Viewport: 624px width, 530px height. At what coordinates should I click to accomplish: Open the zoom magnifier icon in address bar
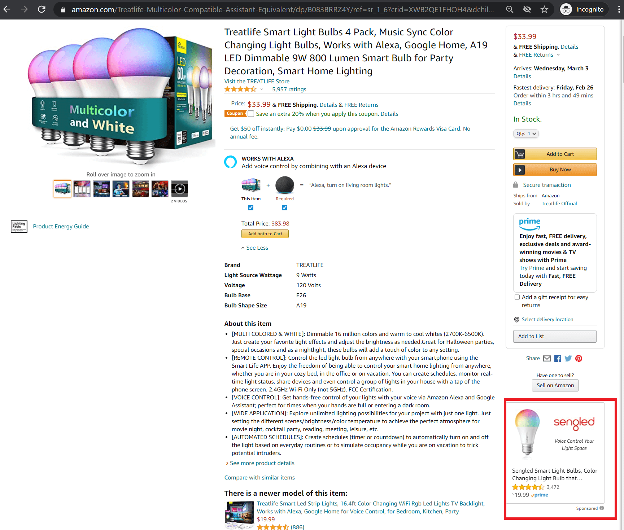(510, 9)
